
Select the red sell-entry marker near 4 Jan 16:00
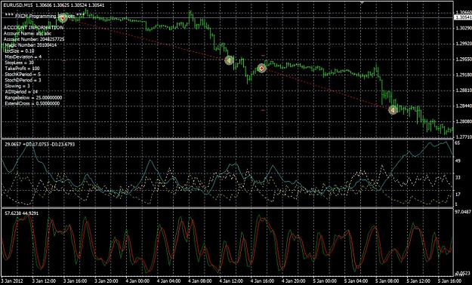[x=262, y=69]
